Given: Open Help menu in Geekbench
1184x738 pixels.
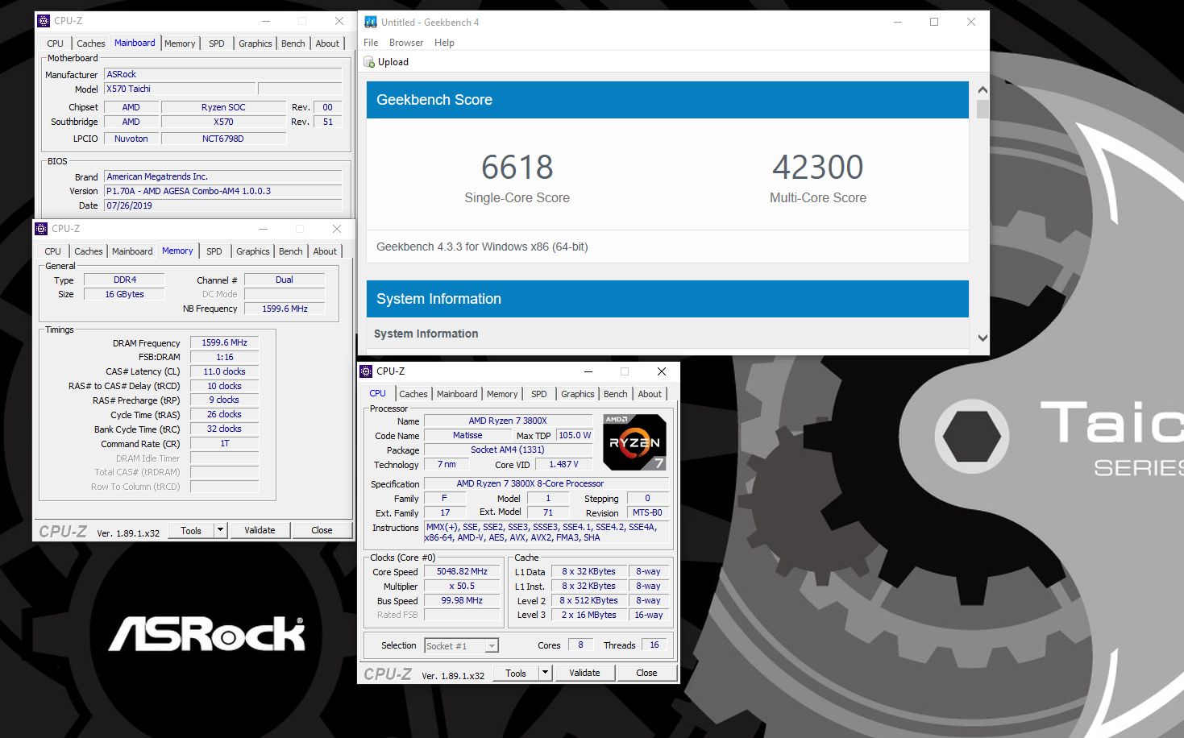Looking at the screenshot, I should pyautogui.click(x=444, y=43).
